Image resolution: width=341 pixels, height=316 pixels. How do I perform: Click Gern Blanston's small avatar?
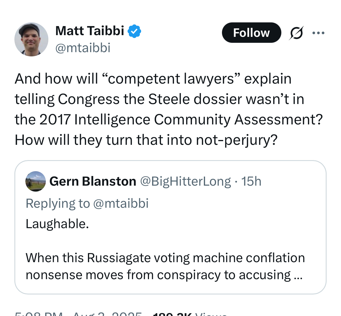click(36, 181)
